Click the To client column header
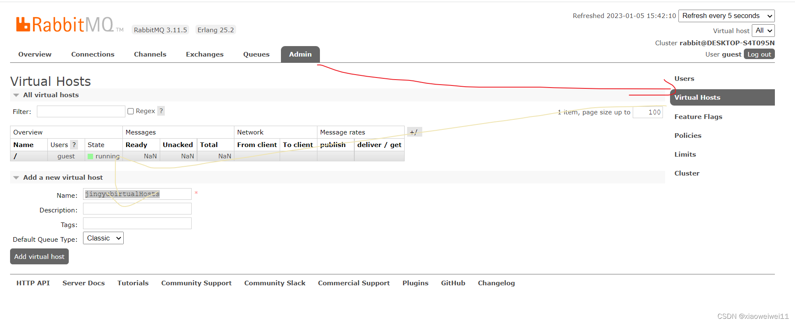 tap(298, 145)
